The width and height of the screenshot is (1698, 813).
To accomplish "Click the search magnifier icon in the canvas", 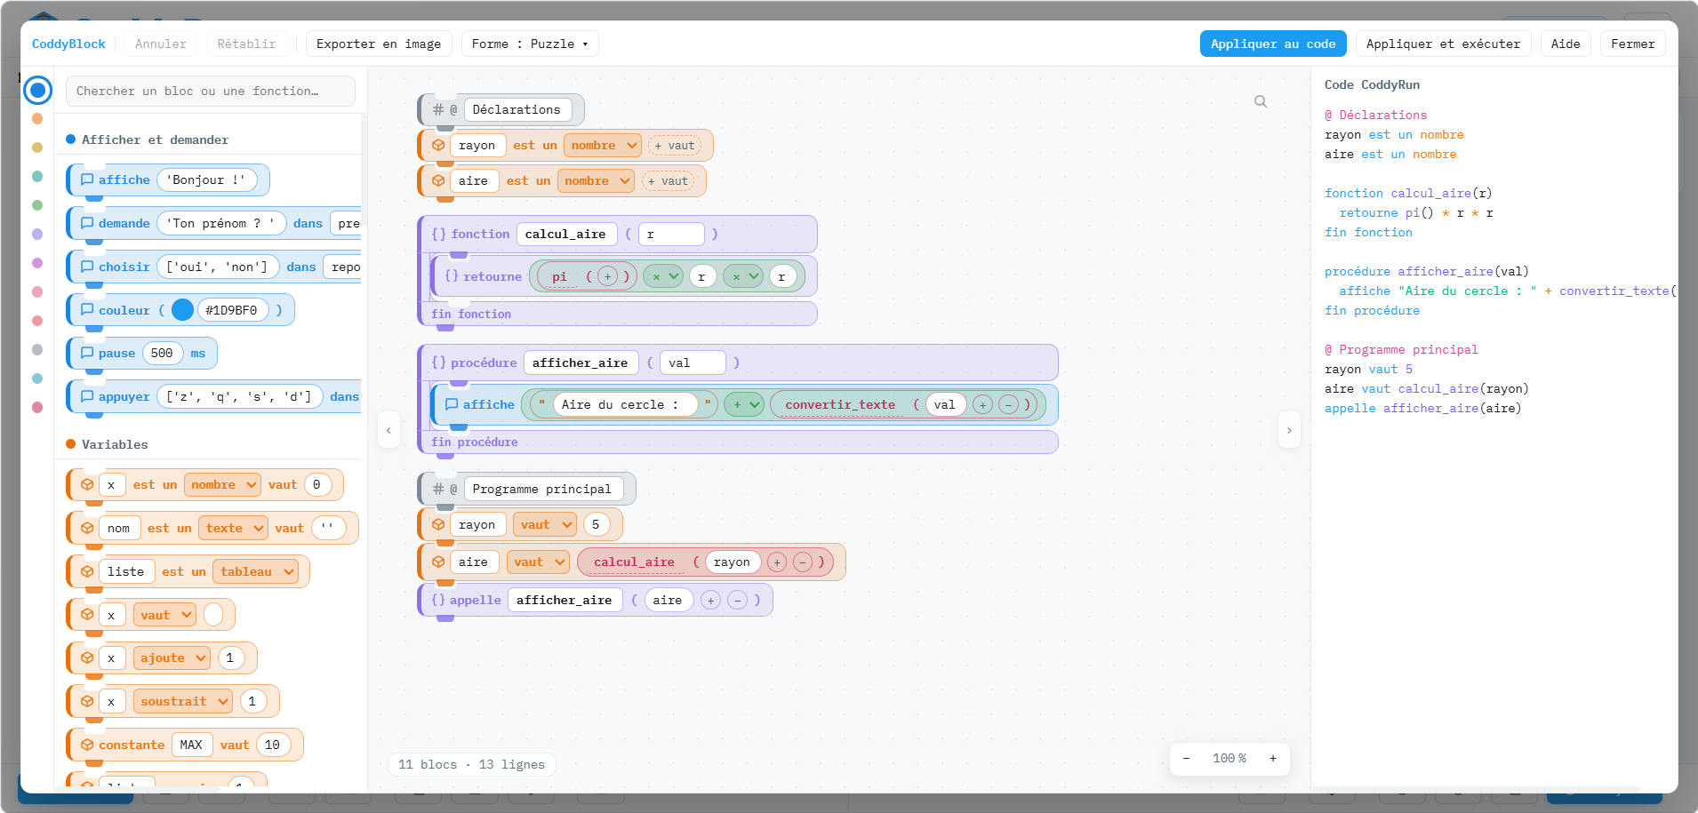I will point(1261,101).
